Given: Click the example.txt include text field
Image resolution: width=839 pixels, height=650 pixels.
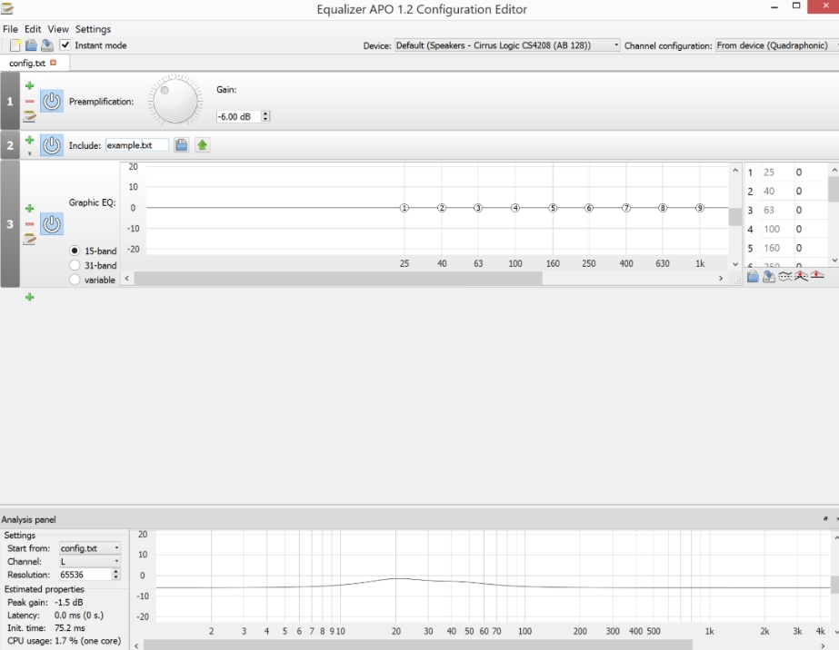Looking at the screenshot, I should click(136, 145).
